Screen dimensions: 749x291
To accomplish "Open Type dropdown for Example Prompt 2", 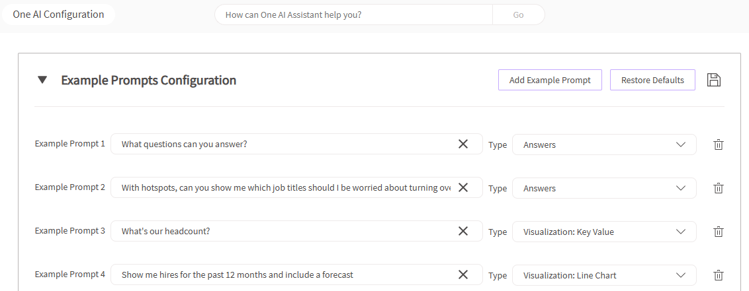I will 603,188.
